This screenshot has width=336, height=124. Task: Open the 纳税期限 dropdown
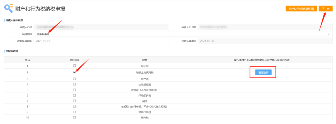coord(183,34)
